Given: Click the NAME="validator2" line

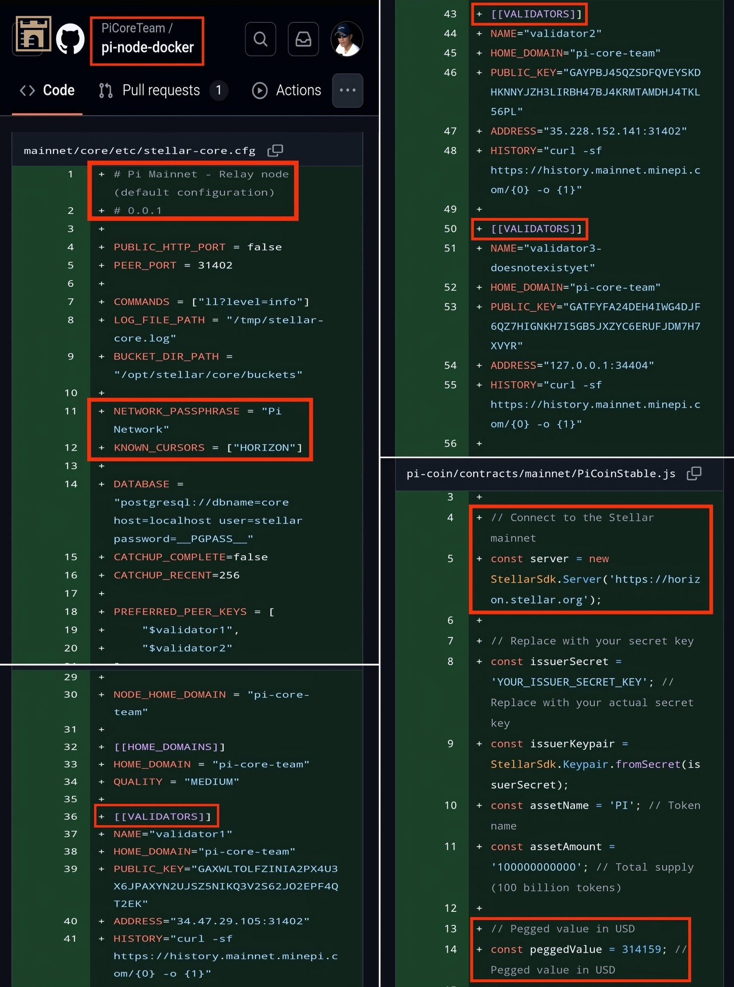Looking at the screenshot, I should tap(546, 34).
